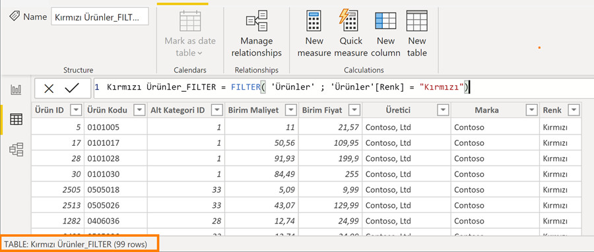Expand the Mark as date table chevron
This screenshot has height=252, width=594.
pos(200,53)
